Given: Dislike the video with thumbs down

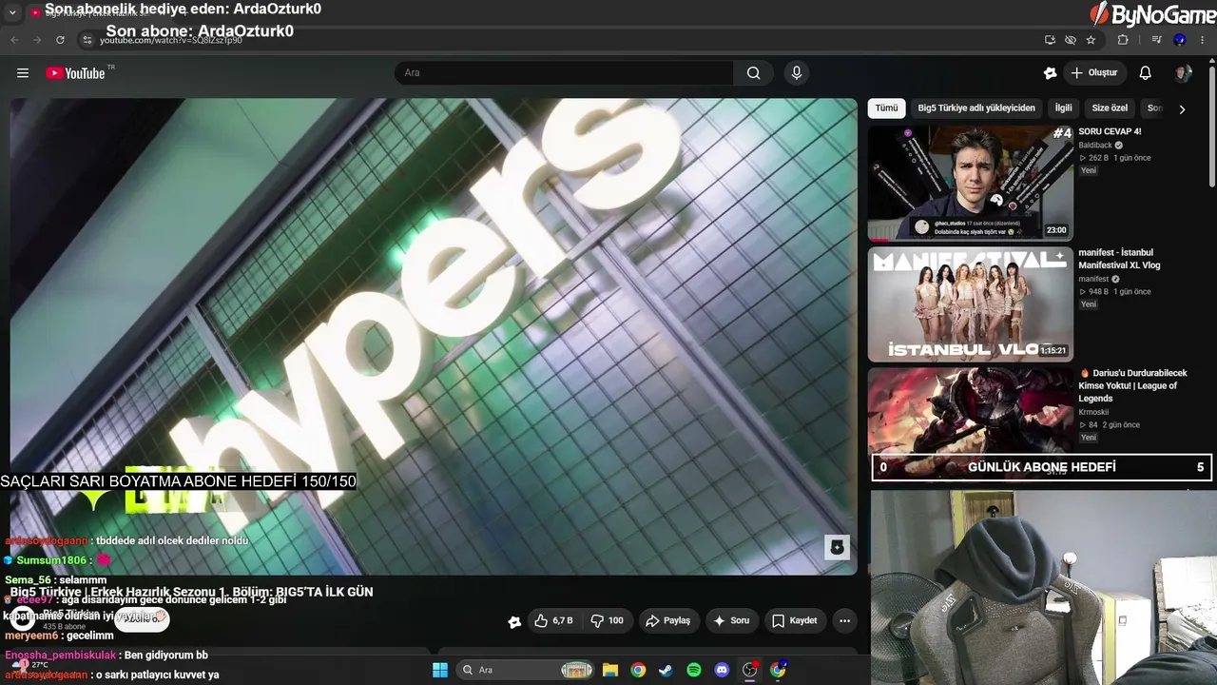Looking at the screenshot, I should point(607,620).
